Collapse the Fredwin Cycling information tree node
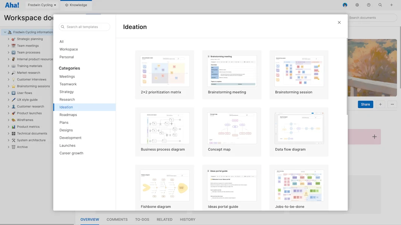Screen dimensions: 401x225 tap(5, 32)
